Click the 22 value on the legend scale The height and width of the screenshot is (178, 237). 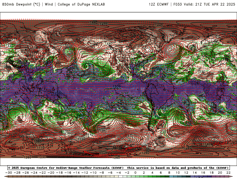click(228, 173)
